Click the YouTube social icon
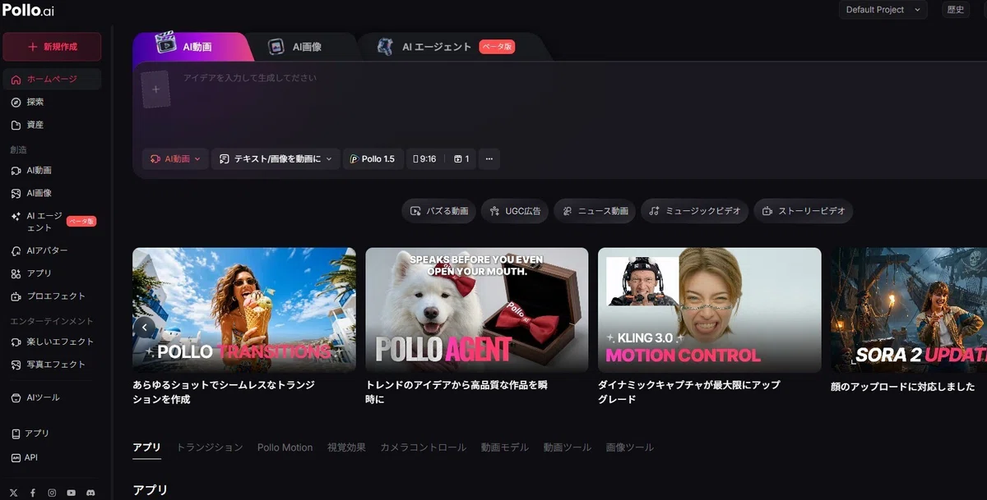Viewport: 987px width, 500px height. coord(72,493)
